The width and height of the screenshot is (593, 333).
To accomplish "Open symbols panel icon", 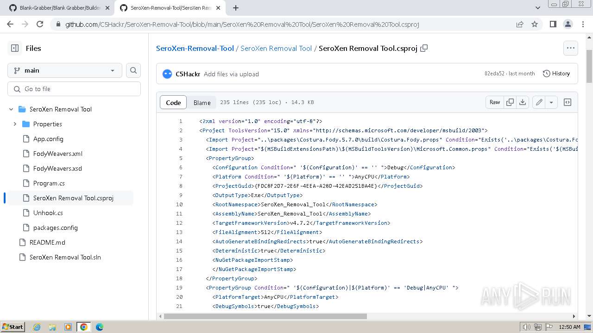I will (568, 102).
